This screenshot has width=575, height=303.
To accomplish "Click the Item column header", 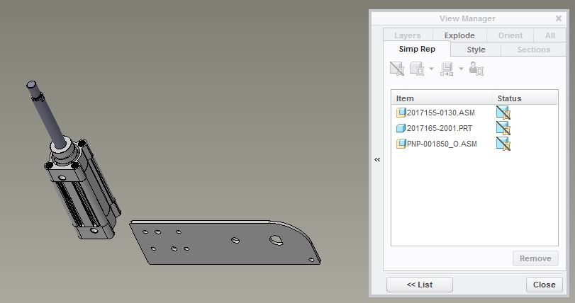I will pos(442,98).
